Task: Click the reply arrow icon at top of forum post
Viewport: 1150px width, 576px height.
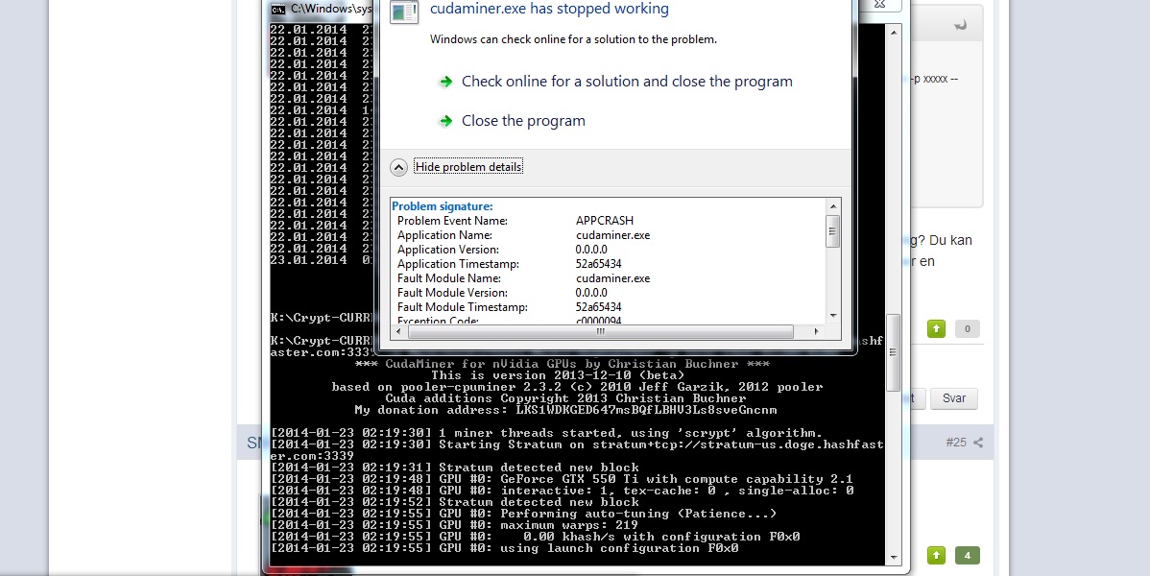Action: [x=960, y=26]
